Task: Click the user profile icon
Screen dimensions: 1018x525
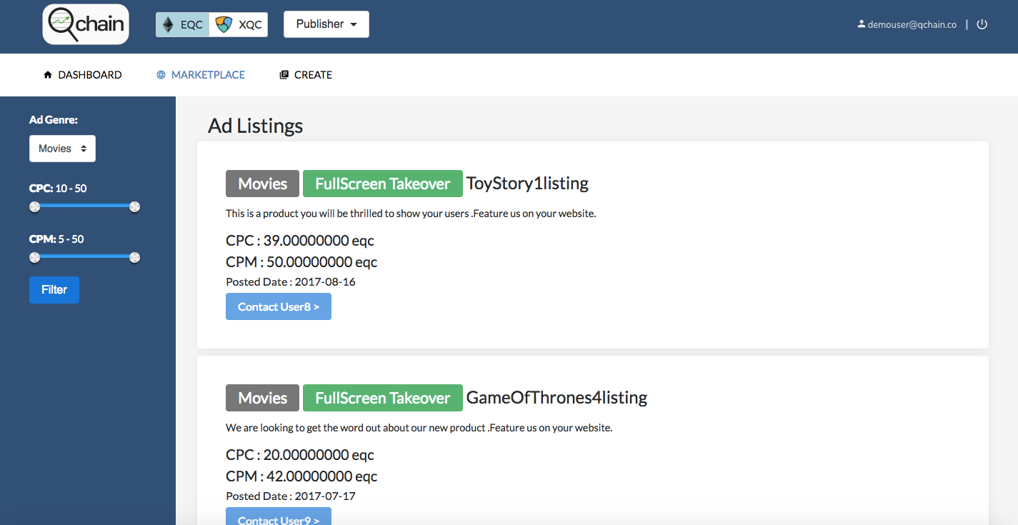Action: pos(862,24)
